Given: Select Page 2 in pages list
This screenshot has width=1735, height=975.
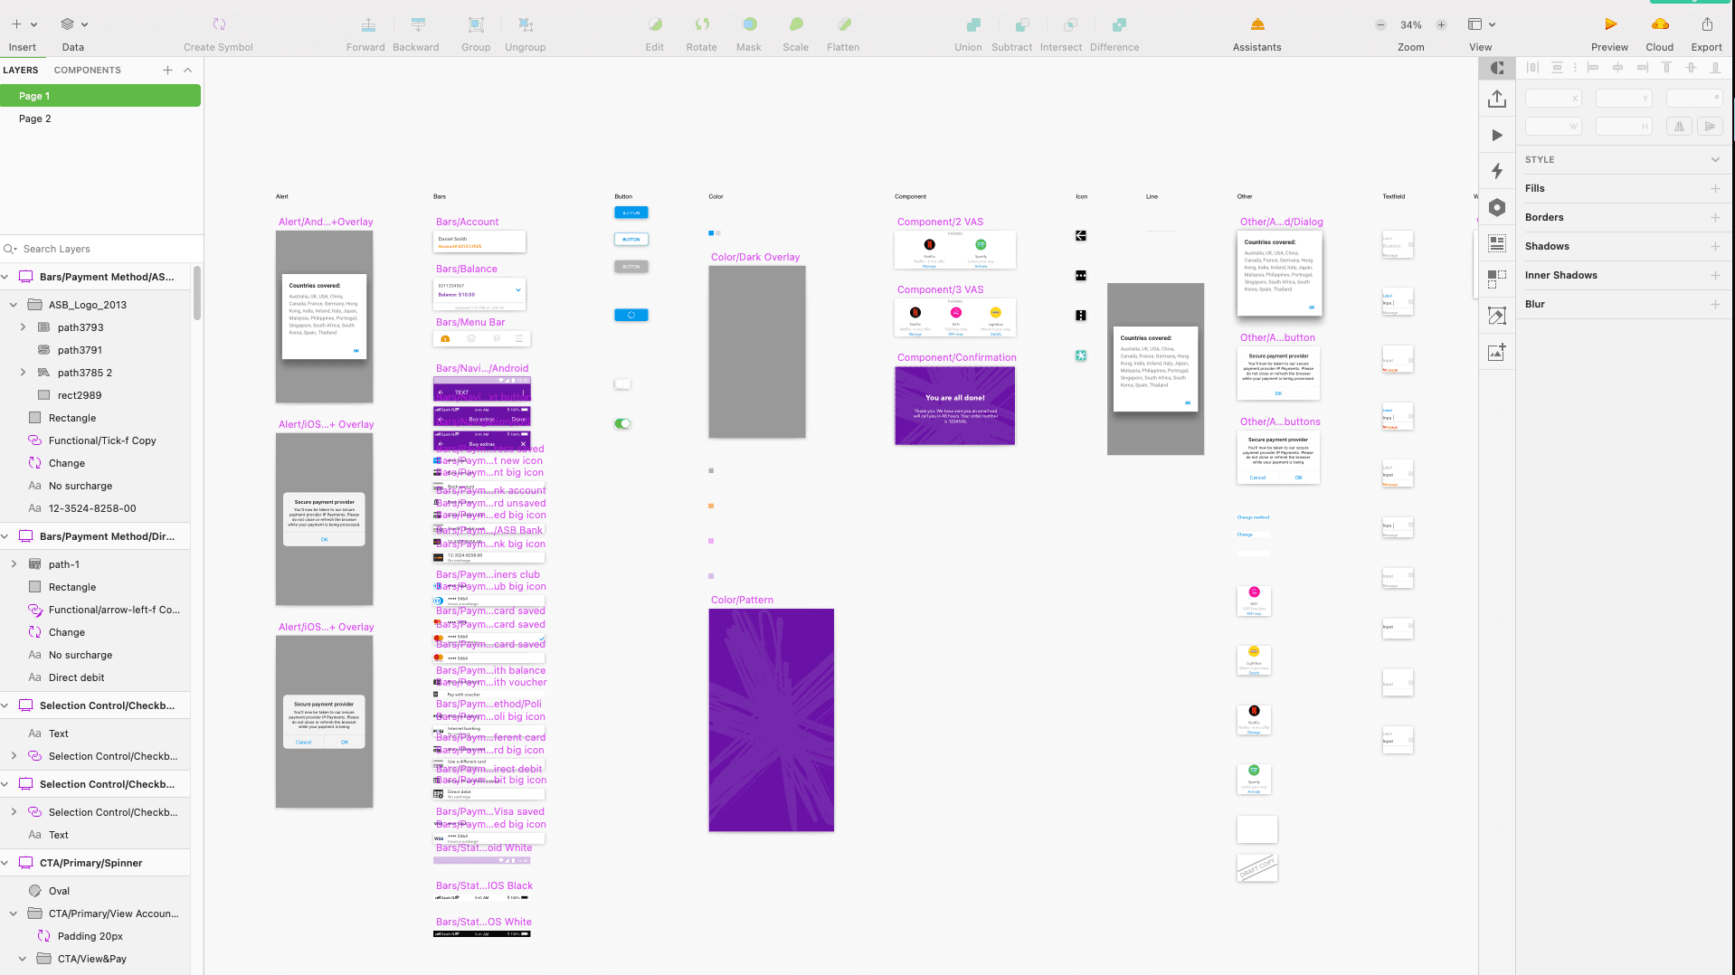Looking at the screenshot, I should coord(100,118).
